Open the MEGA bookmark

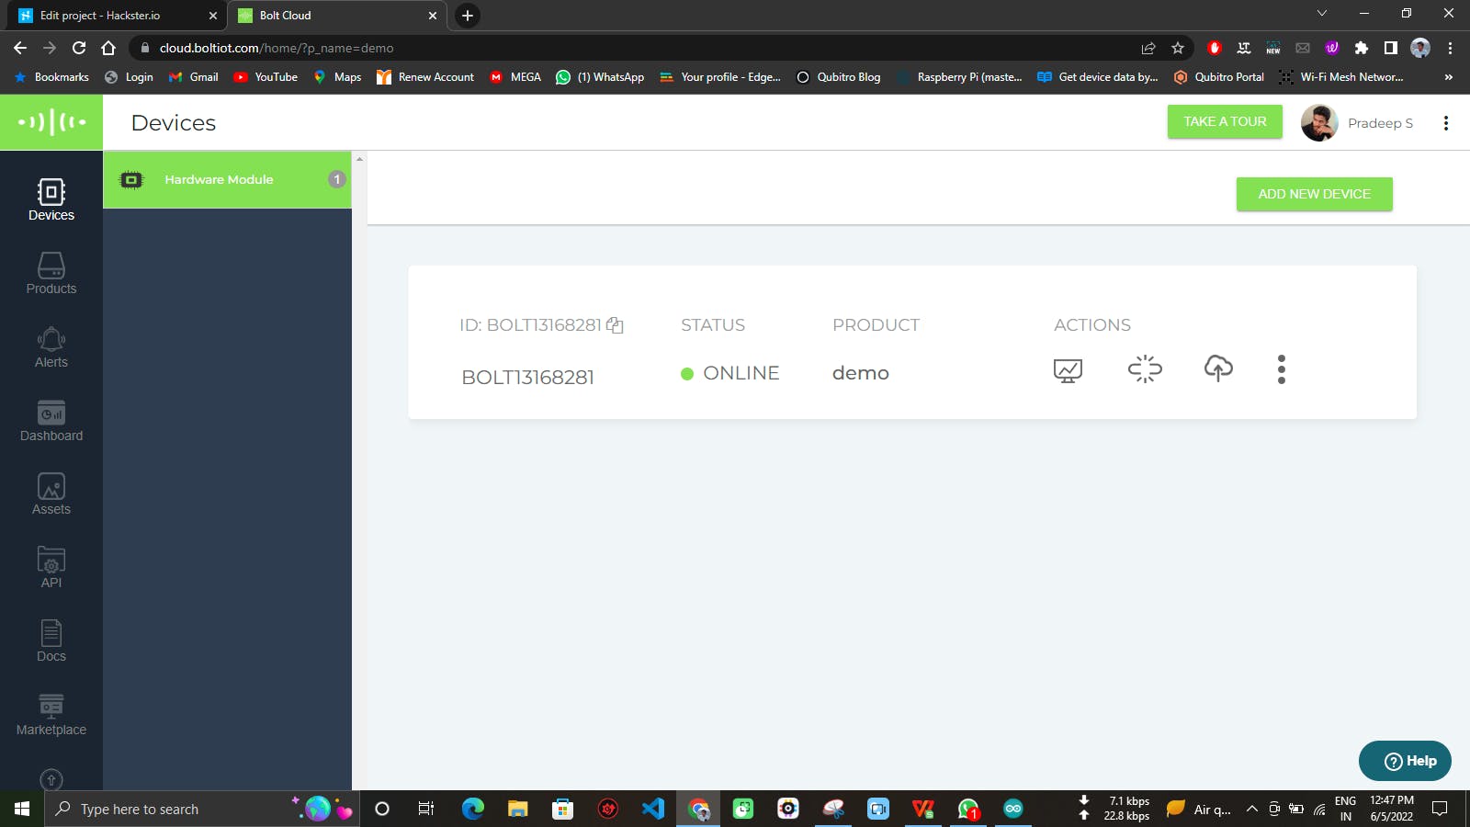click(515, 77)
